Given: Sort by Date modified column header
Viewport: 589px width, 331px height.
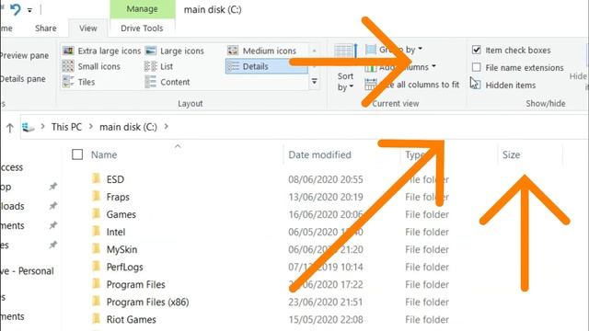Looking at the screenshot, I should pos(319,154).
